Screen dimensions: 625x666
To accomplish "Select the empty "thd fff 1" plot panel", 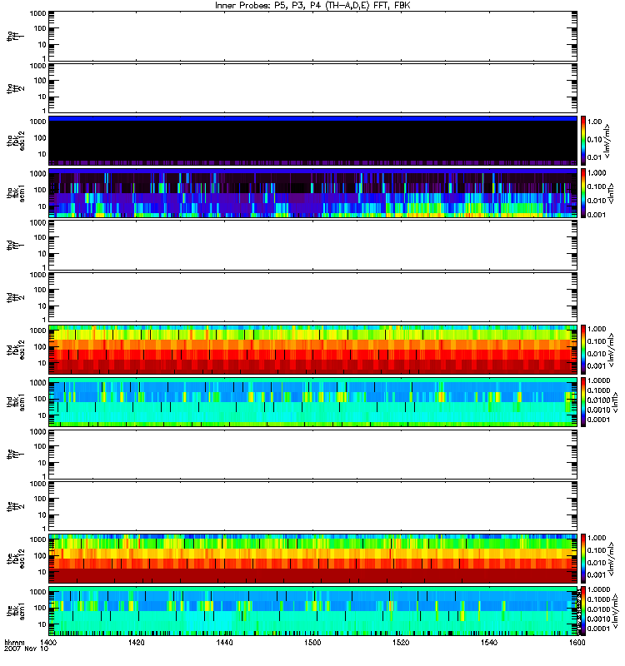I will point(313,245).
